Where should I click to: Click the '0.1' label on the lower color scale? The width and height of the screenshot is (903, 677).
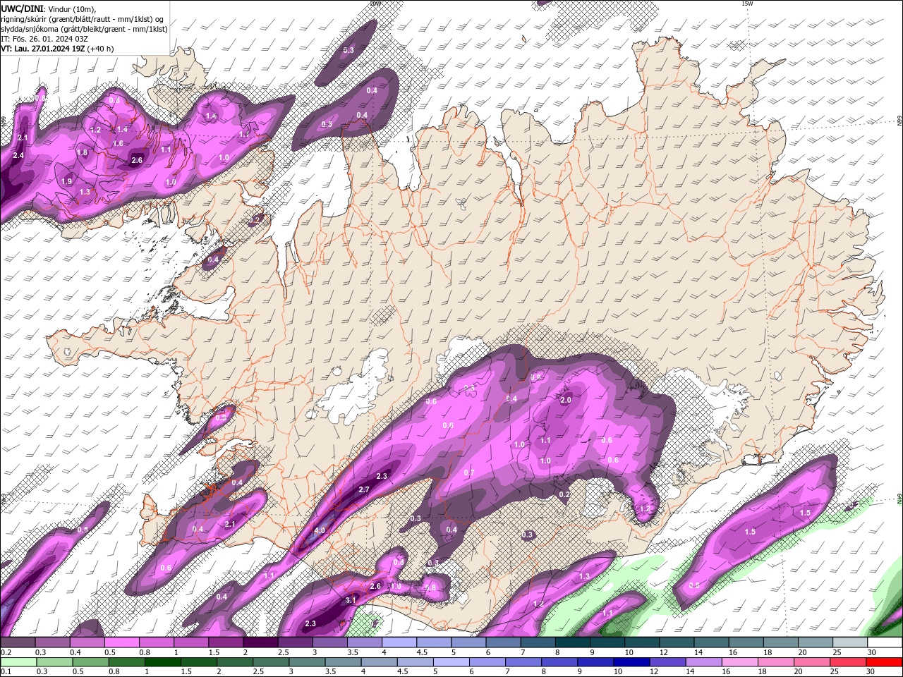point(6,671)
